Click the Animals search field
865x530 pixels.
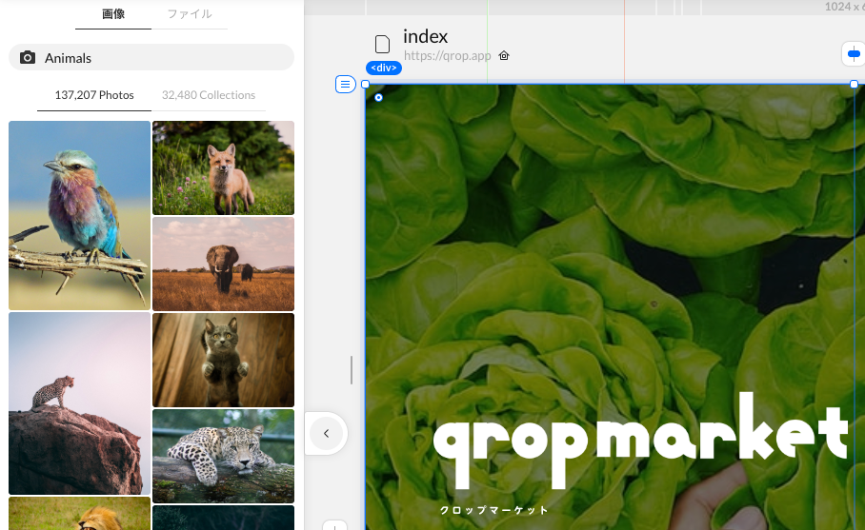click(151, 57)
